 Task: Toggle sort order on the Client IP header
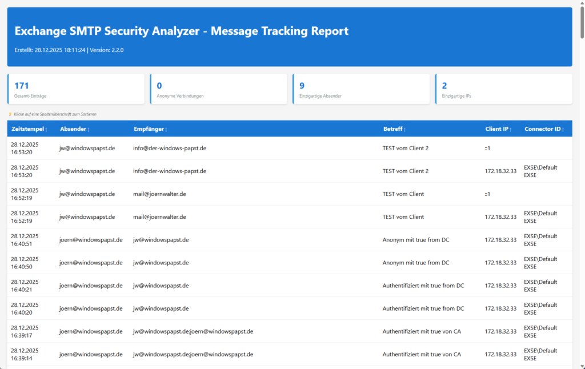498,129
